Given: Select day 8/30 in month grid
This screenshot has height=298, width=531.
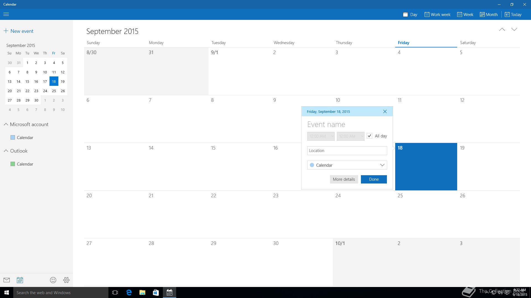Looking at the screenshot, I should click(x=115, y=71).
